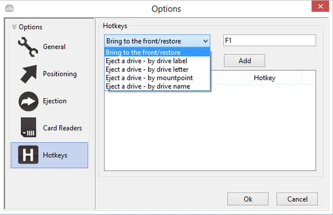
Task: Open the General settings page
Action: pos(54,47)
